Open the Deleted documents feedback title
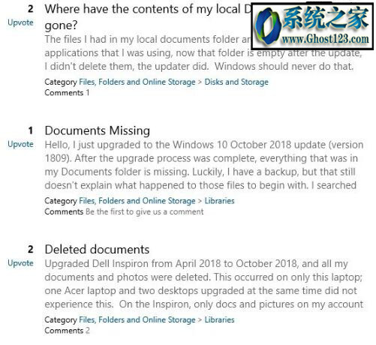This screenshot has width=376, height=345. (x=97, y=250)
